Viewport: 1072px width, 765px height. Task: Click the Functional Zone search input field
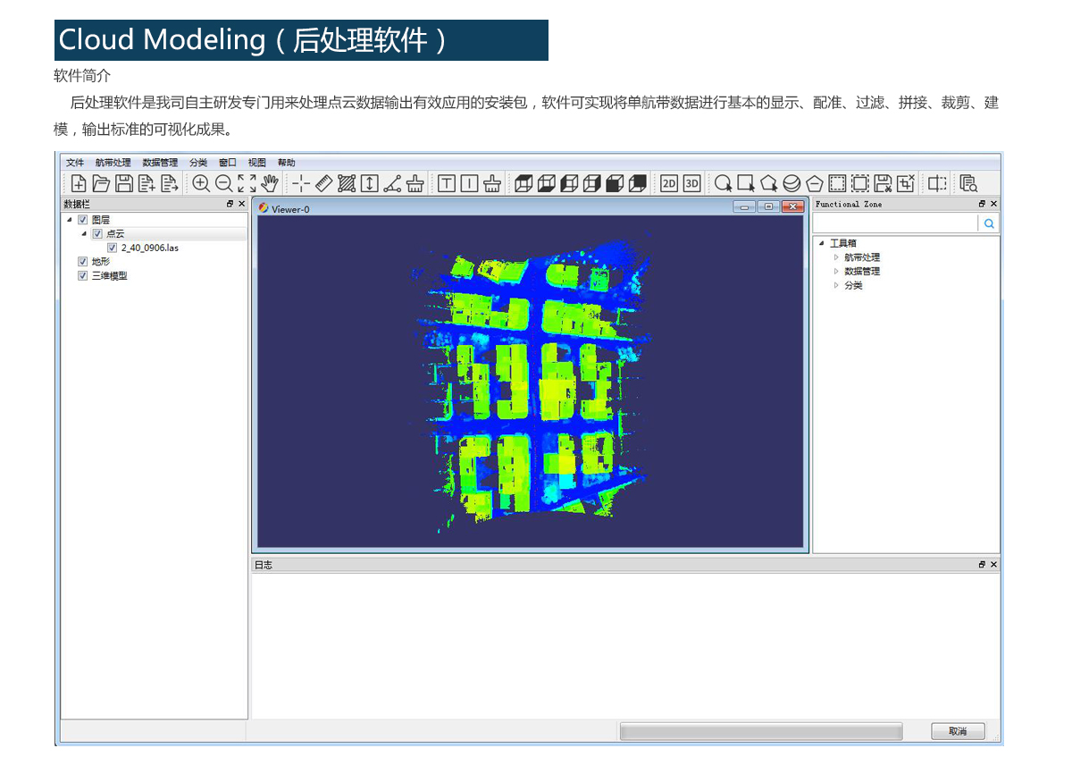coord(894,223)
